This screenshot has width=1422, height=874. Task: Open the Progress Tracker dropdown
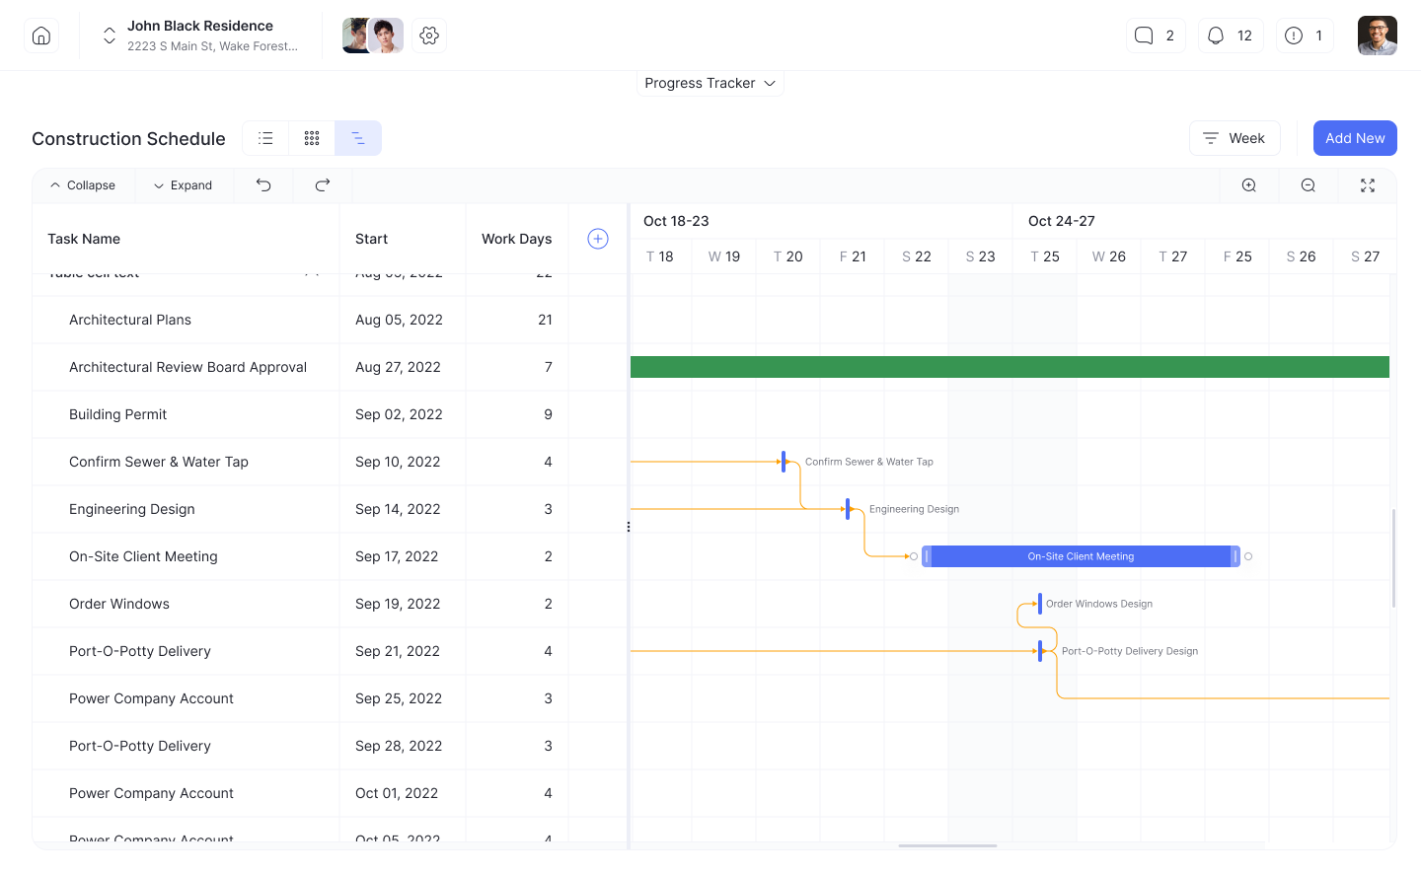coord(710,83)
